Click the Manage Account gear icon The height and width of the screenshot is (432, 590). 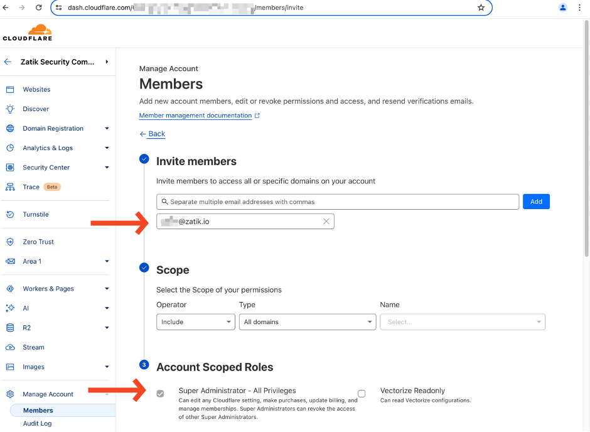click(10, 394)
